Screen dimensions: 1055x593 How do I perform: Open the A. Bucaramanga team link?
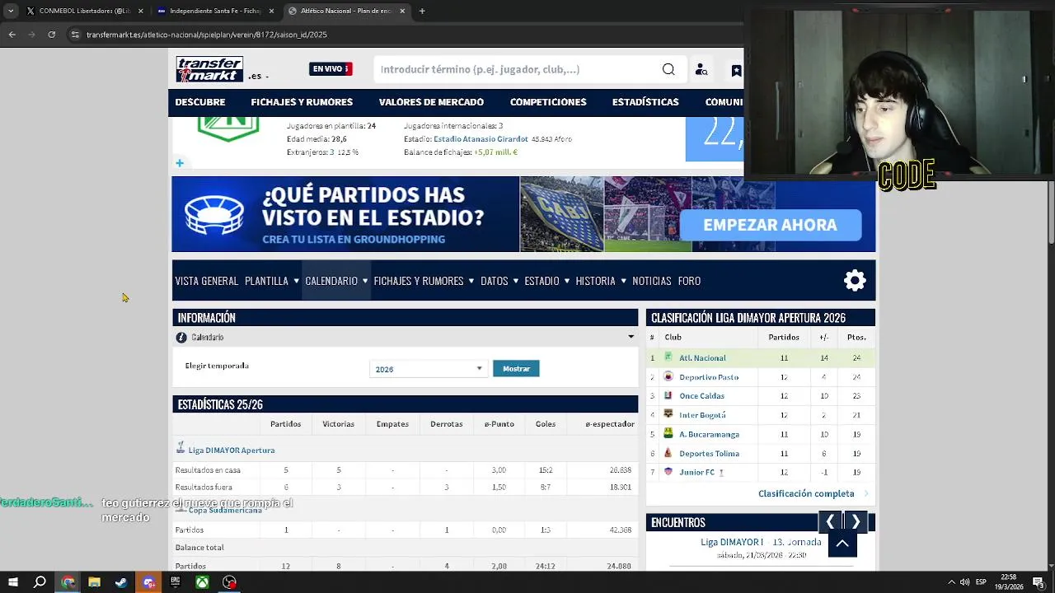pos(709,434)
